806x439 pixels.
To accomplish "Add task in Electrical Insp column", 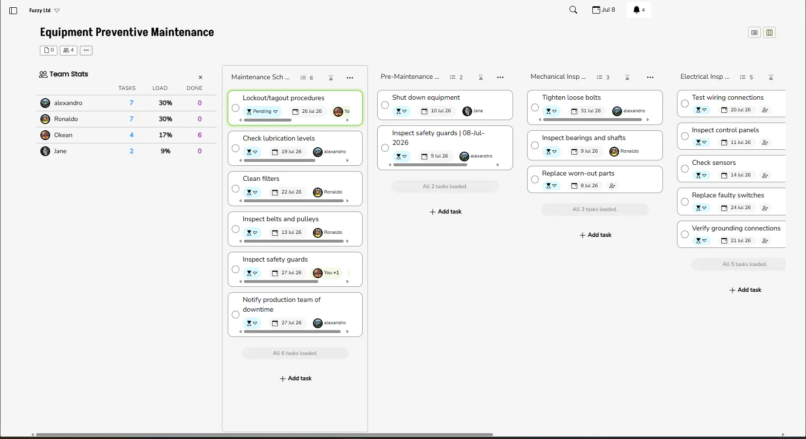I will click(745, 290).
